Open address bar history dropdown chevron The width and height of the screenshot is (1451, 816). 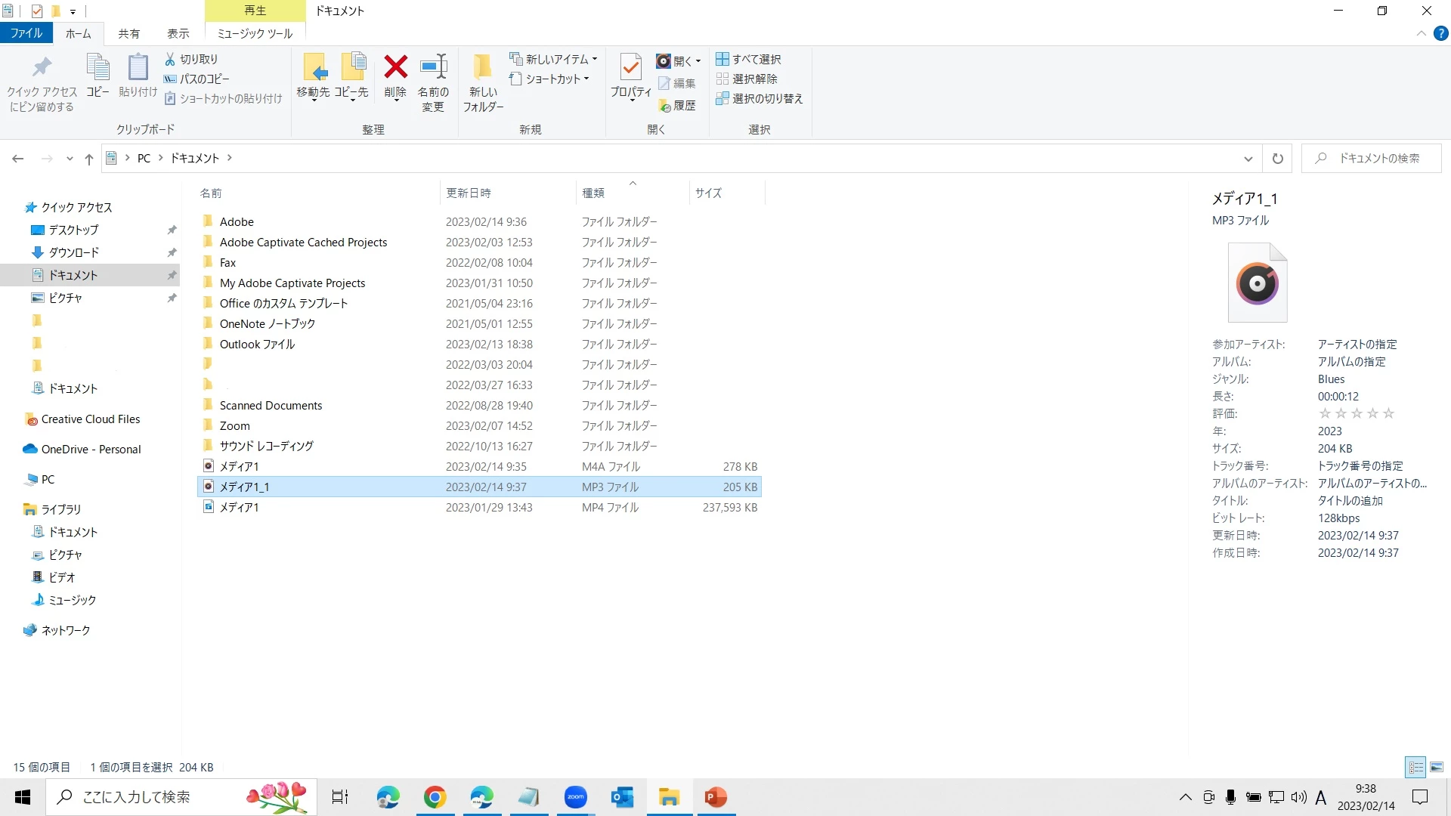pos(1248,159)
